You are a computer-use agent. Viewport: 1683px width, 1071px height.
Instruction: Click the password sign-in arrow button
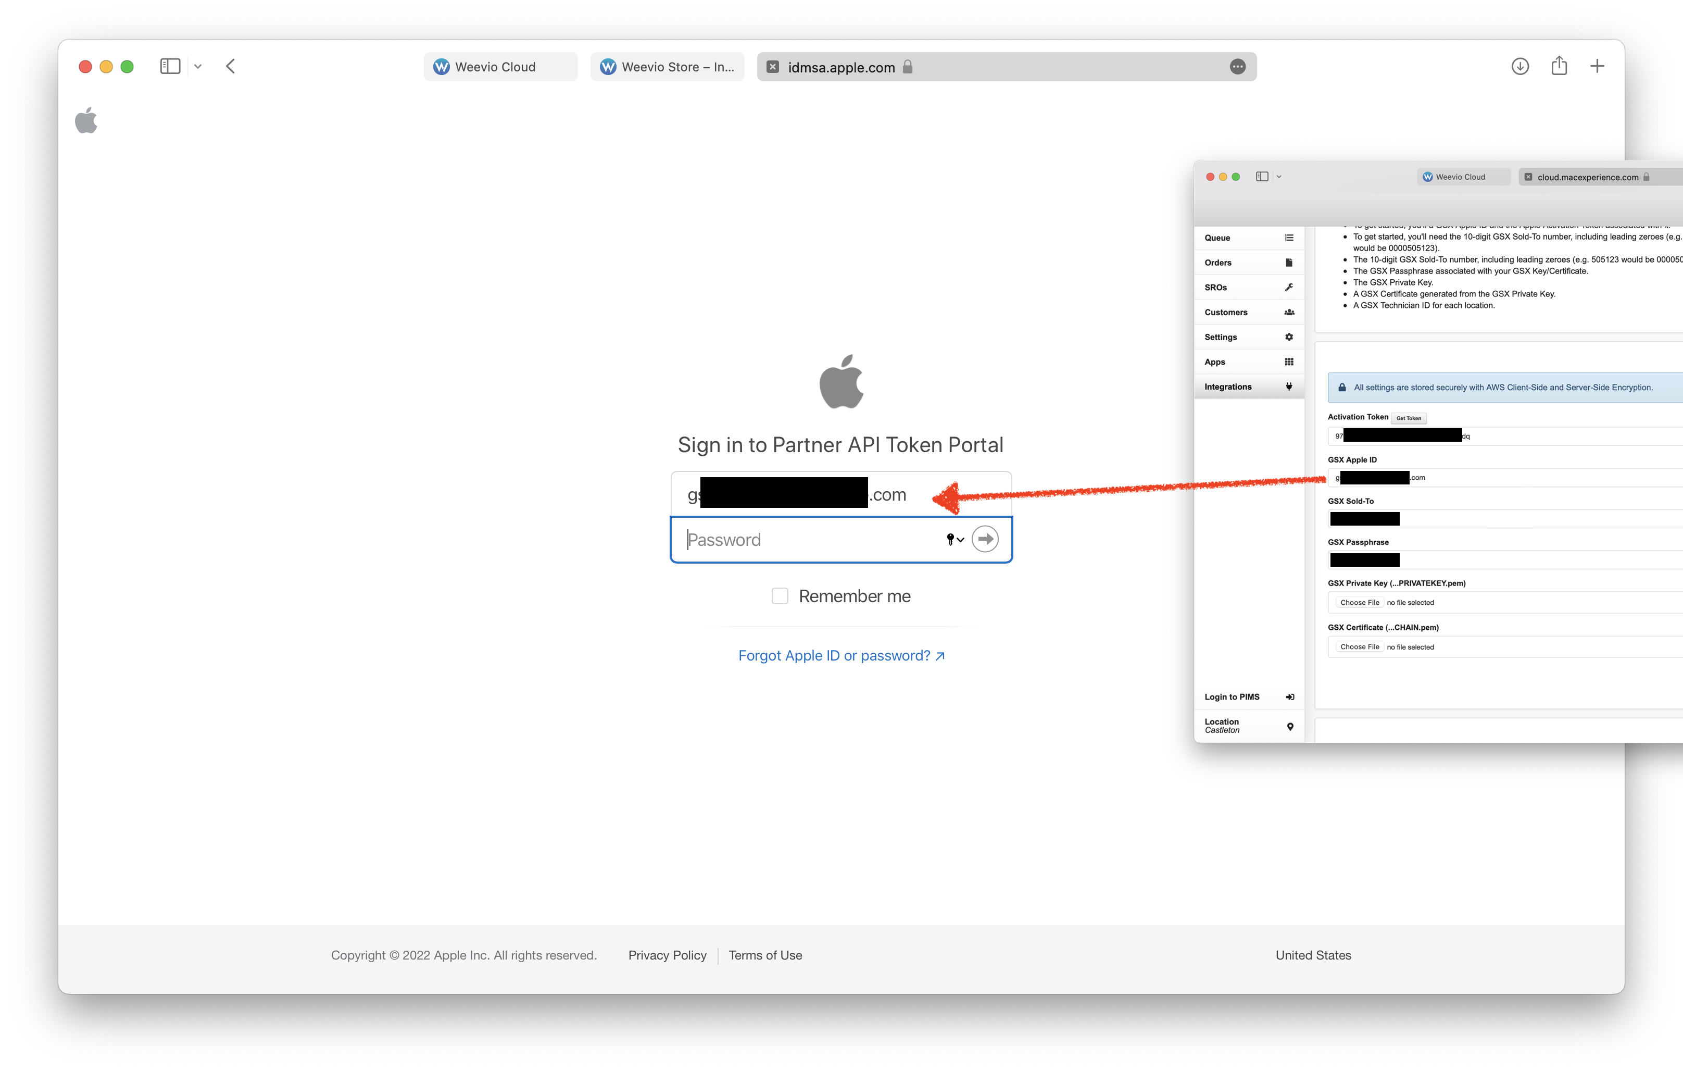click(x=985, y=539)
